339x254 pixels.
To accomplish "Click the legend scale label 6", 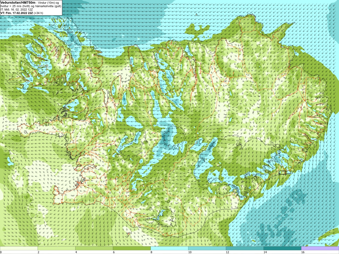I will coord(114,252).
